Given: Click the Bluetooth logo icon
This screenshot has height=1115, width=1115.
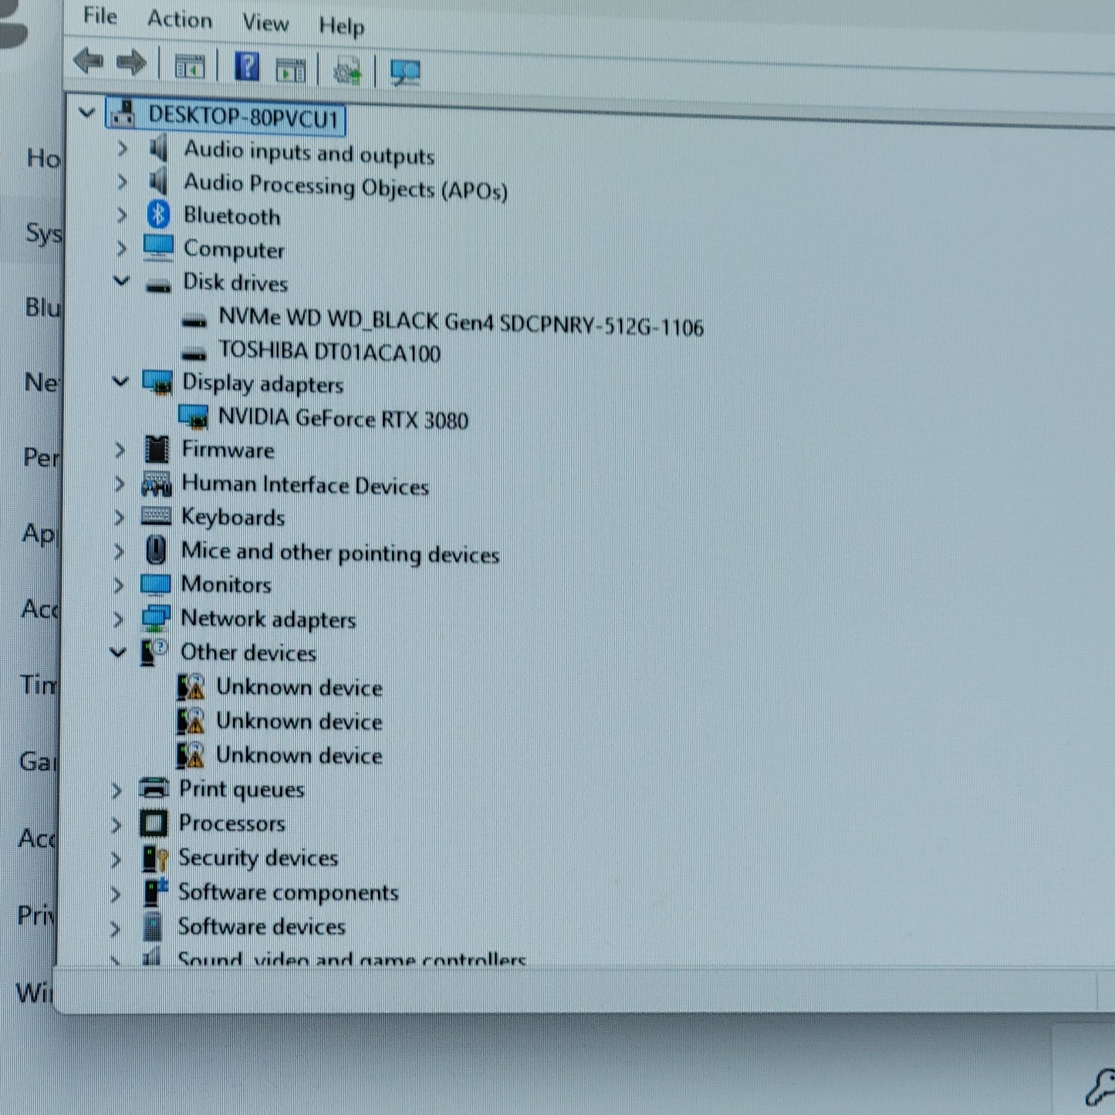Looking at the screenshot, I should click(158, 215).
